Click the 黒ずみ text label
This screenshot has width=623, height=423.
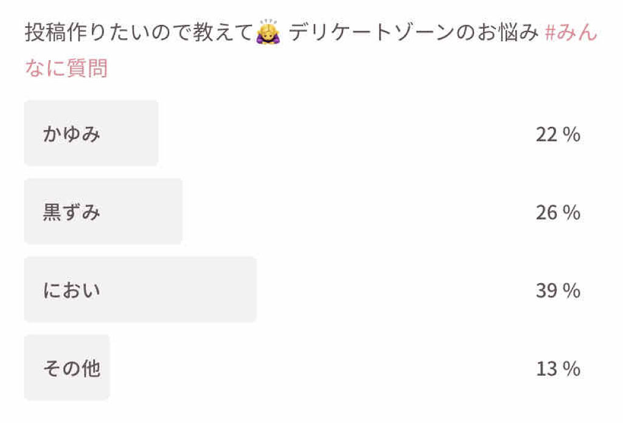pyautogui.click(x=72, y=211)
